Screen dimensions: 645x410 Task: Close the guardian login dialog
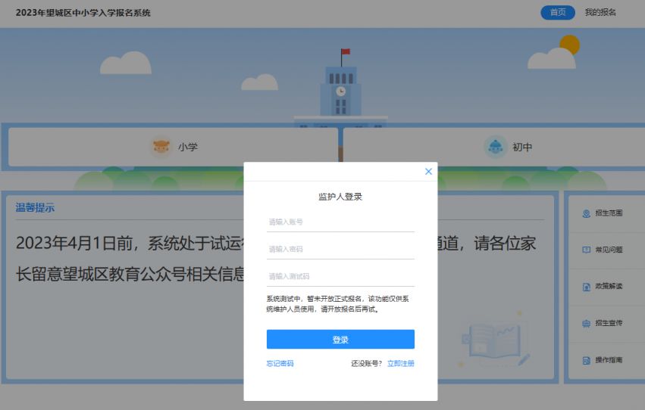(x=428, y=172)
